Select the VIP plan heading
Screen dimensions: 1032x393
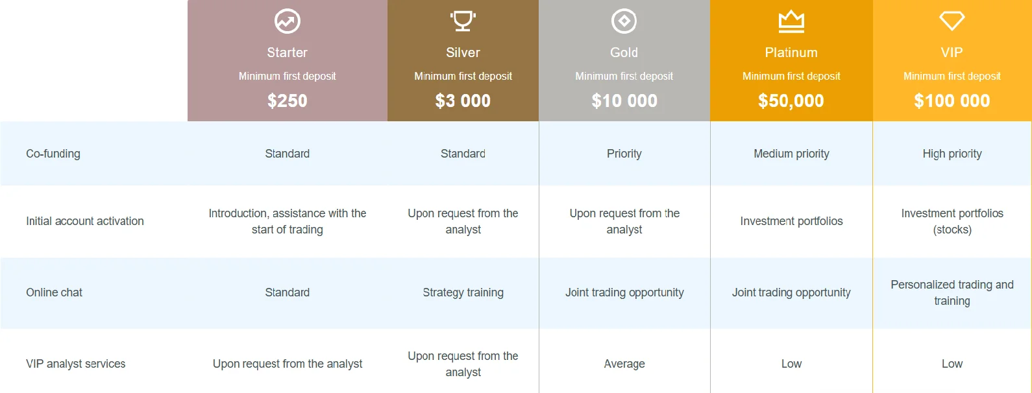(952, 53)
